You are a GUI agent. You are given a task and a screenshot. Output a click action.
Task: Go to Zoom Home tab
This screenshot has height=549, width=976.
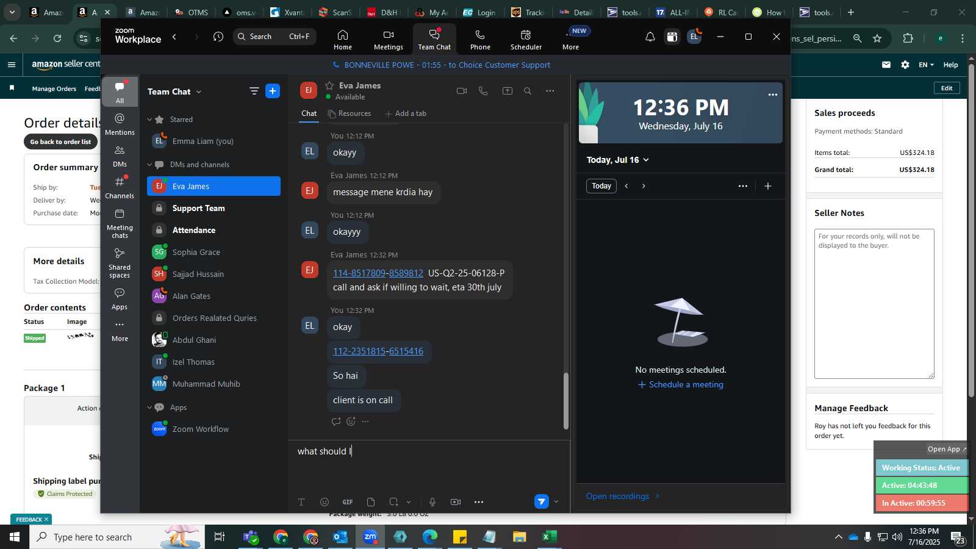[x=343, y=40]
